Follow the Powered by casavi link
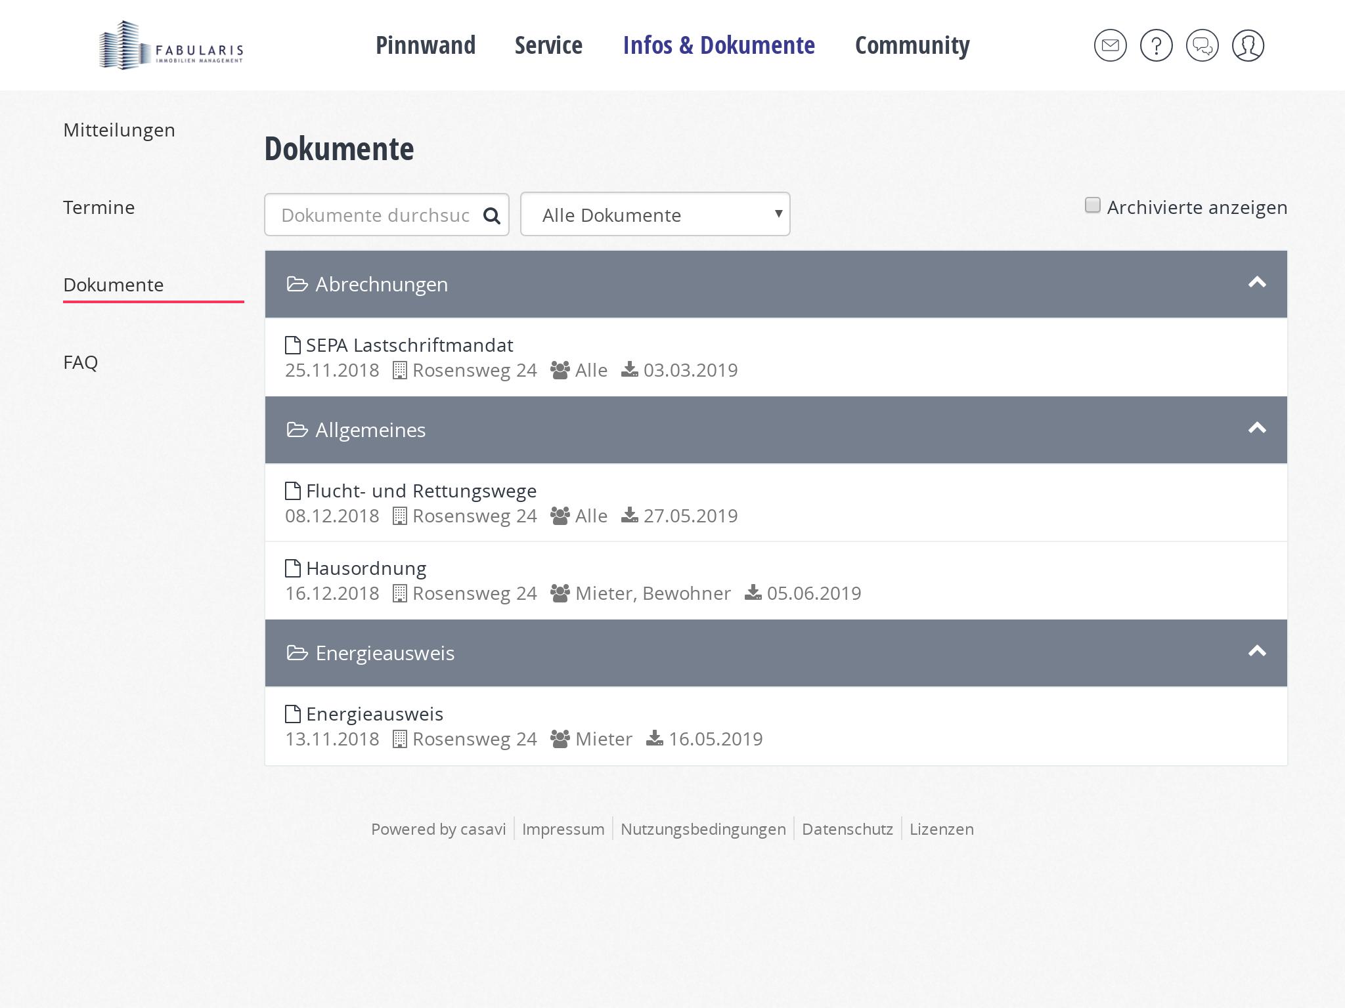Image resolution: width=1345 pixels, height=1008 pixels. point(439,829)
